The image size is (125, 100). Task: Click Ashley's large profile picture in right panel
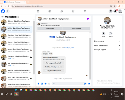pyautogui.click(x=107, y=21)
